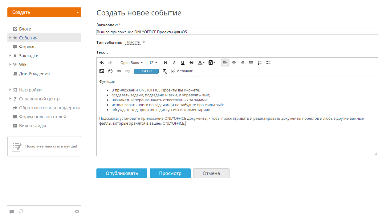Screen dimensions: 382x218
Task: Insert numbered list
Action: coord(260,63)
